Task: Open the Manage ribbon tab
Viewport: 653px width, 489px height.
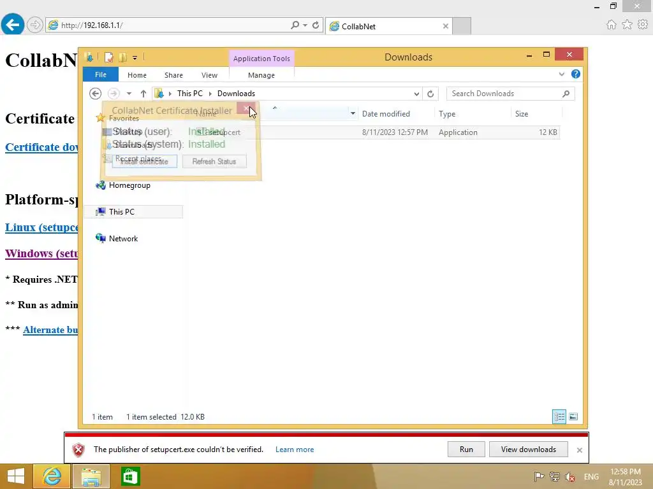Action: pyautogui.click(x=261, y=75)
